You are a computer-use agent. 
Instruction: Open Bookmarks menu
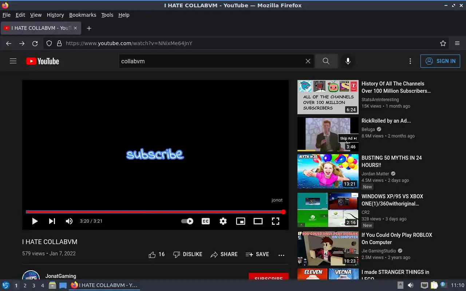tap(83, 15)
